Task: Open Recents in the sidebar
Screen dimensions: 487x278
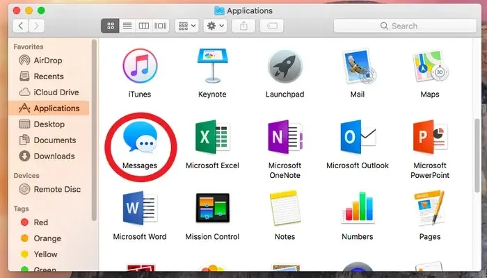Action: (49, 76)
